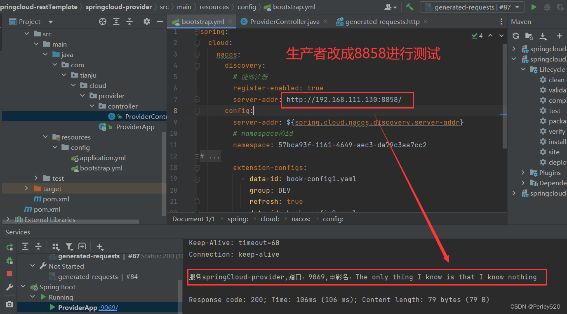The width and height of the screenshot is (567, 314).
Task: Rerun the service in Services sidebar
Action: click(9, 247)
